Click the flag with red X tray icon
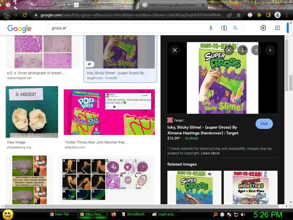 click(x=229, y=215)
